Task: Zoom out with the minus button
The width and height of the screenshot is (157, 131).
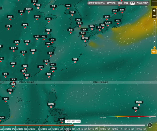Action: pyautogui.click(x=154, y=16)
